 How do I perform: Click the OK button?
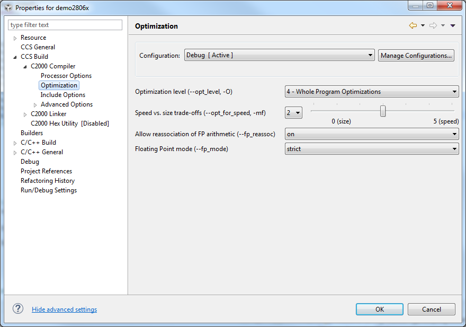(x=380, y=309)
